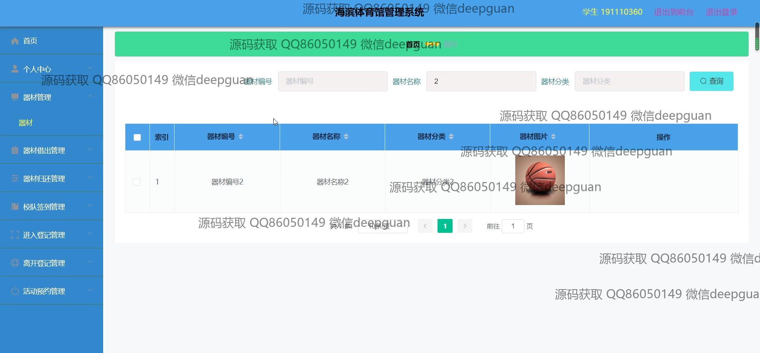Sort the table by 器材编号 column
The height and width of the screenshot is (353, 760).
(x=241, y=136)
